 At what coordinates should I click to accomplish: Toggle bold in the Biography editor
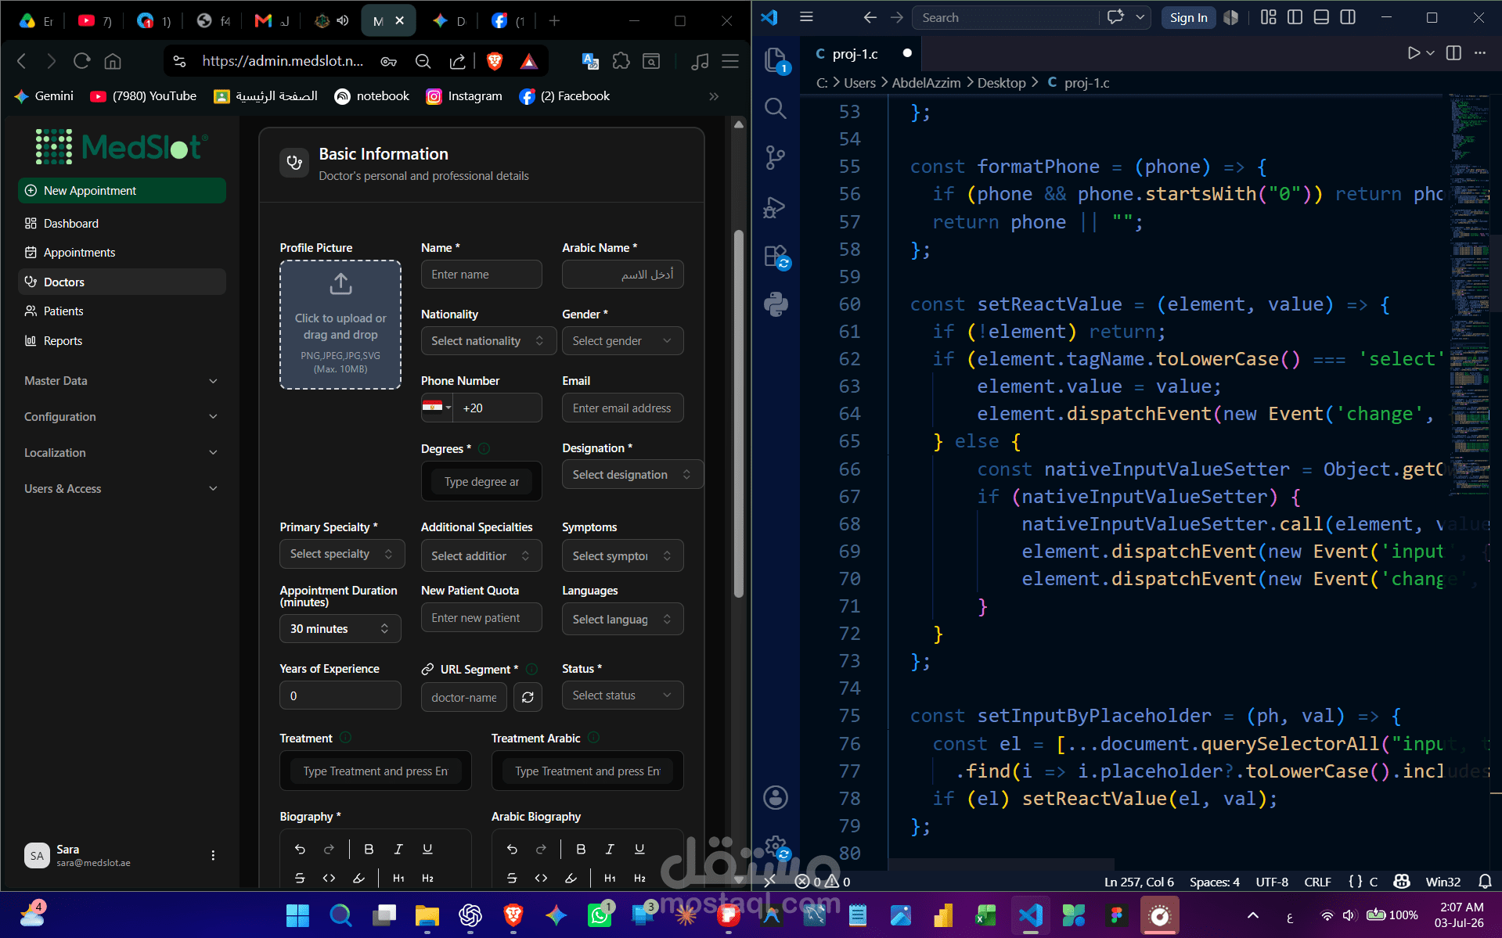(369, 849)
